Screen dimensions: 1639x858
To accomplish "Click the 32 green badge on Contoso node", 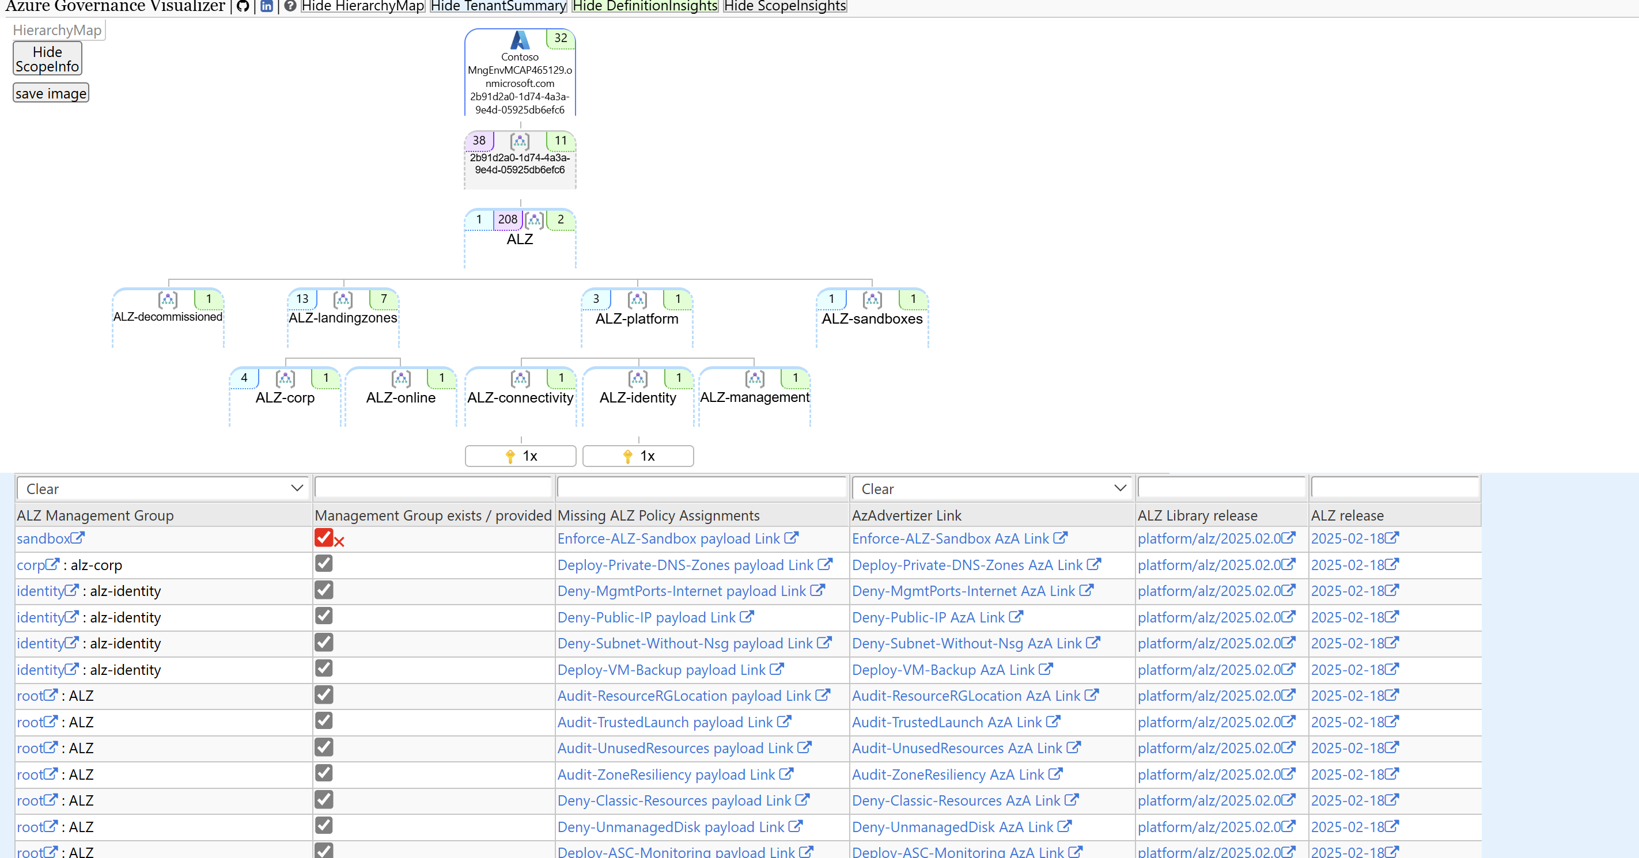I will [x=561, y=38].
